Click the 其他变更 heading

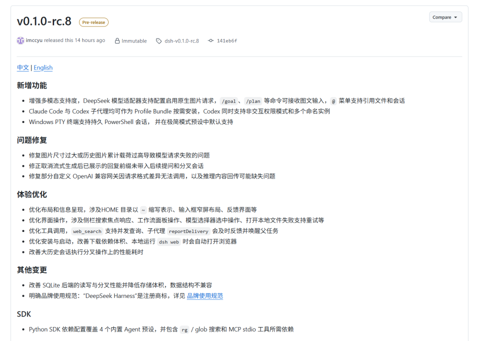tap(32, 270)
